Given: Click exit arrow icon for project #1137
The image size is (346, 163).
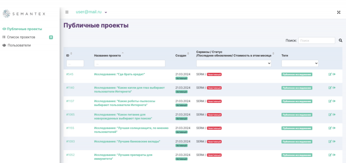Looking at the screenshot, I should point(334,101).
